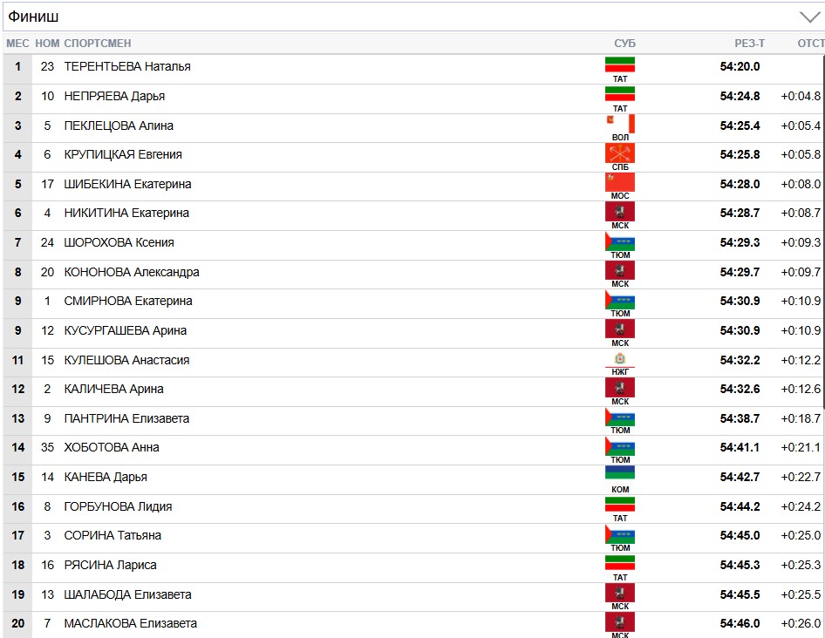825x638 pixels.
Task: Select athlete СМИРНОВА Екатерина's name
Action: pos(128,301)
